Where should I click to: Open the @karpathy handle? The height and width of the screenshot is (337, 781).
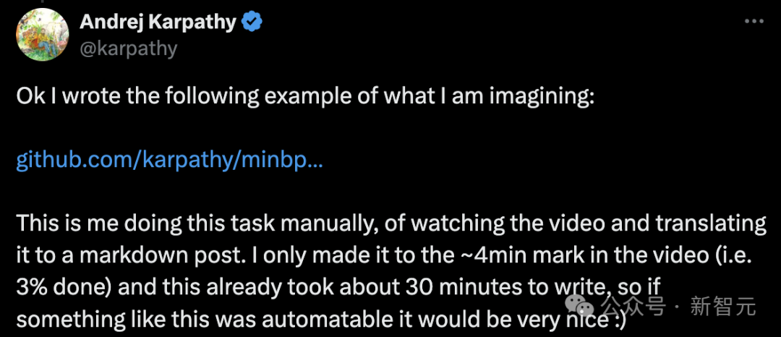[128, 48]
